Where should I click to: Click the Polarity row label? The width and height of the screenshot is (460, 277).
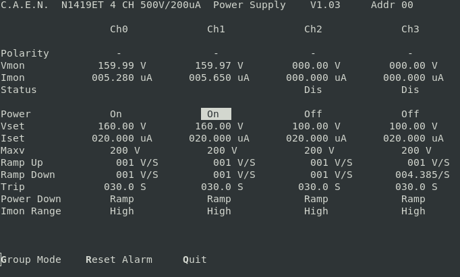click(25, 54)
